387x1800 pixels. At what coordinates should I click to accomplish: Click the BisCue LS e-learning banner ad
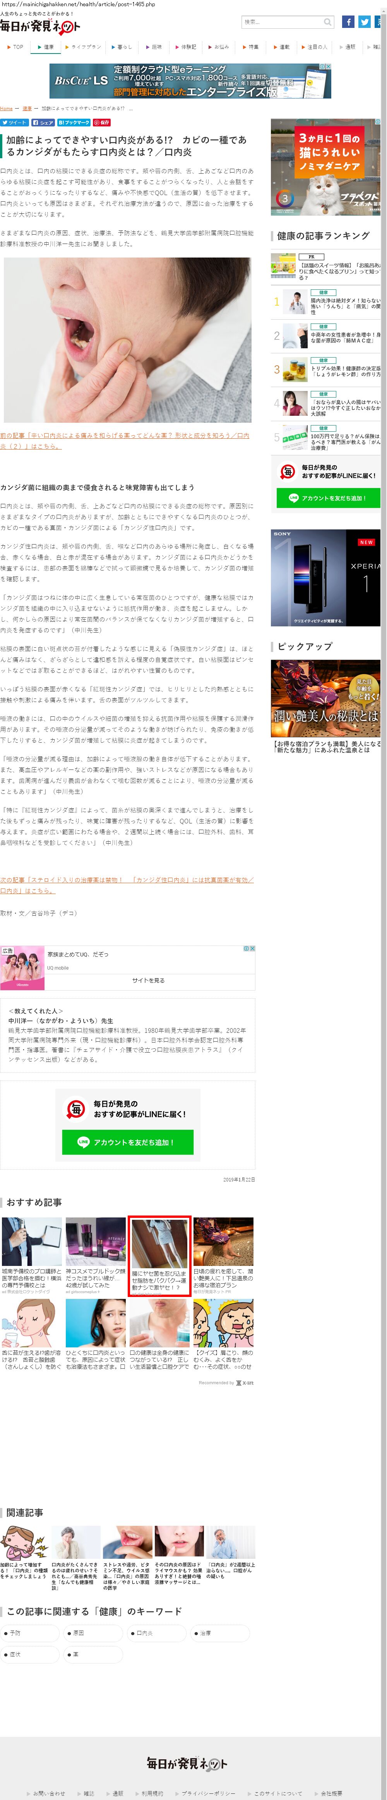(190, 81)
